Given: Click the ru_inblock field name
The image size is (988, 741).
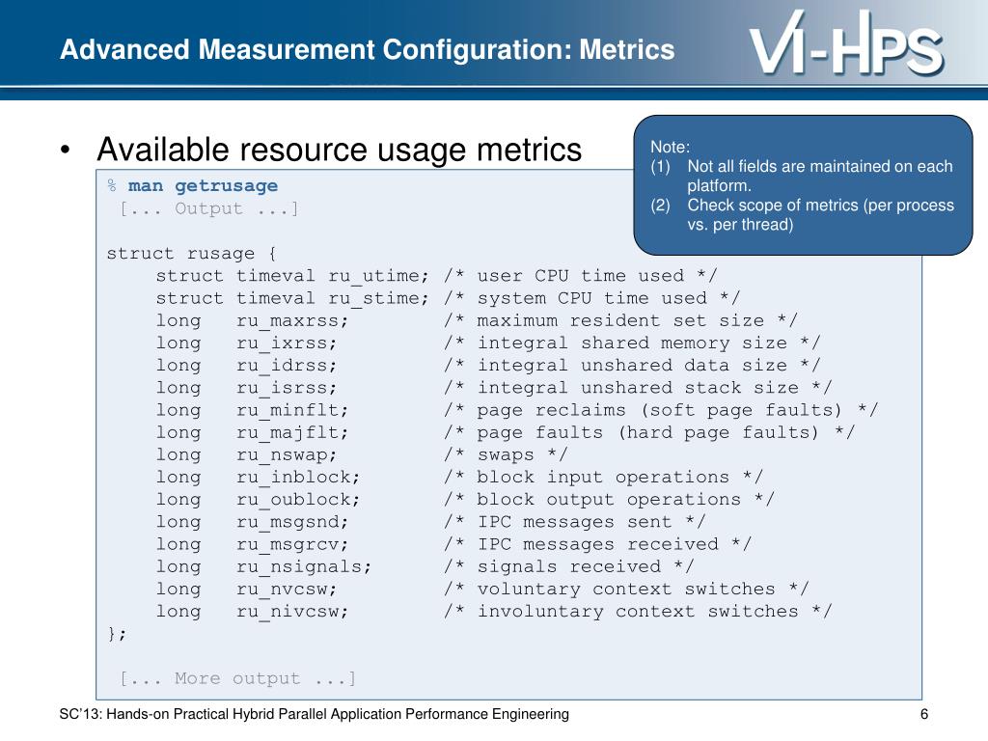Looking at the screenshot, I should pyautogui.click(x=298, y=478).
